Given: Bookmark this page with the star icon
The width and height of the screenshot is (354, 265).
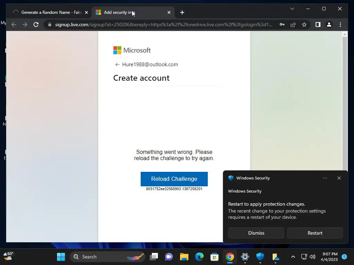Looking at the screenshot, I should pyautogui.click(x=304, y=24).
